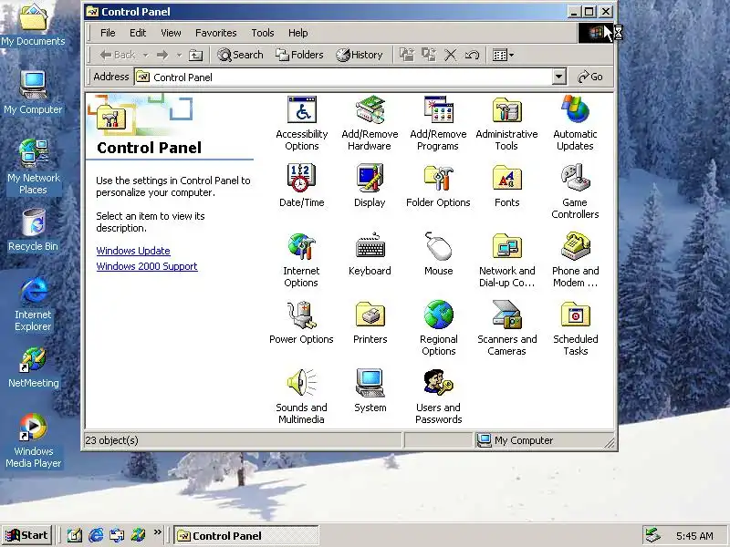Screen dimensions: 730x547
Task: Expand the Address bar dropdown arrow
Action: (558, 77)
